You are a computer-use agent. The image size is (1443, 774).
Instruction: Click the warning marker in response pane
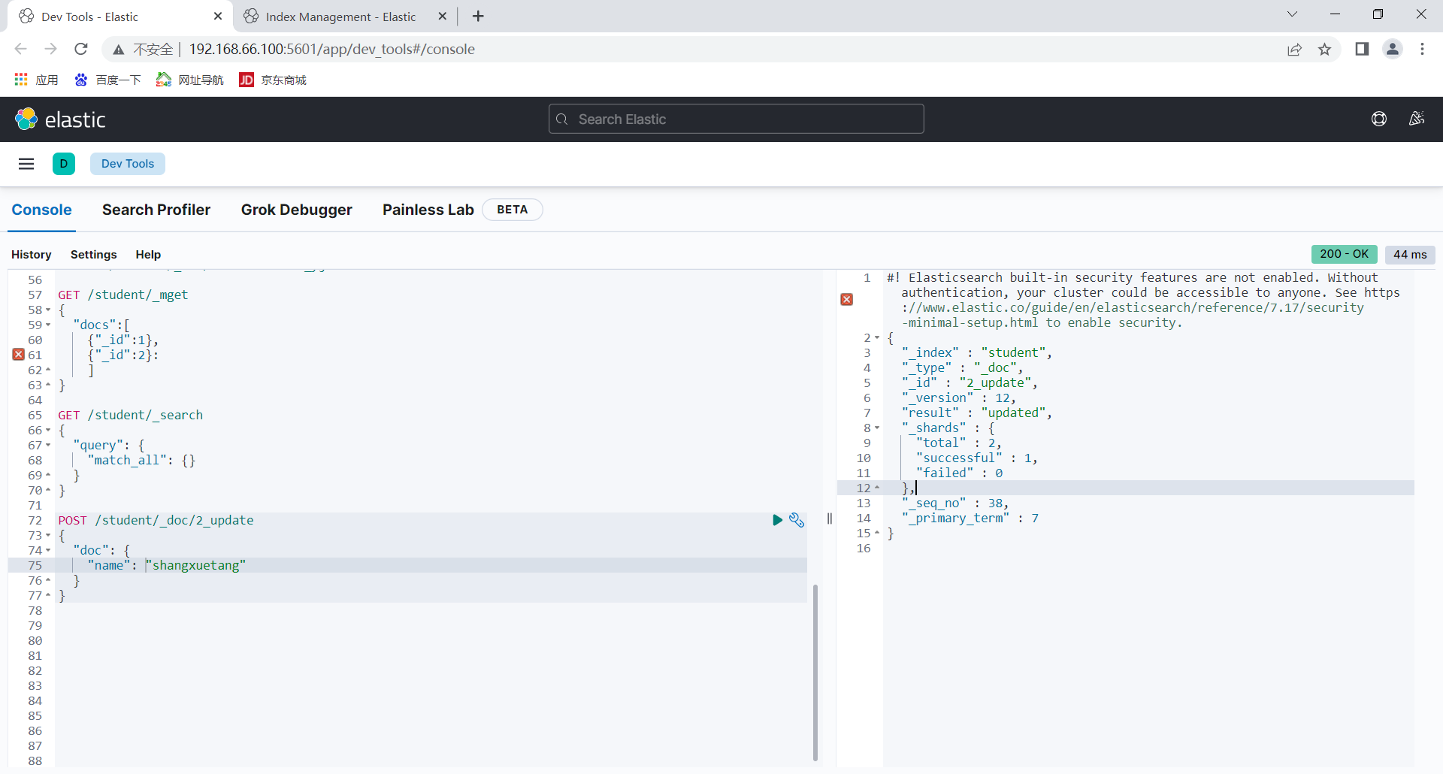click(847, 300)
